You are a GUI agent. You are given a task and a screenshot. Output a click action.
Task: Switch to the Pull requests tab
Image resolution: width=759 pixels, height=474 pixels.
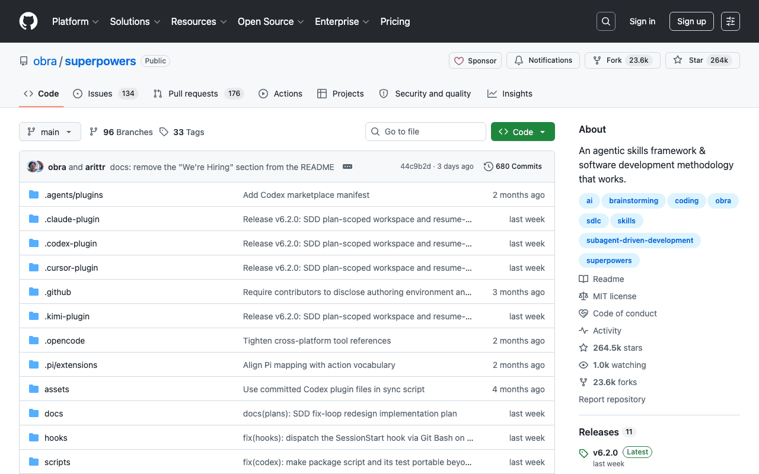[199, 94]
